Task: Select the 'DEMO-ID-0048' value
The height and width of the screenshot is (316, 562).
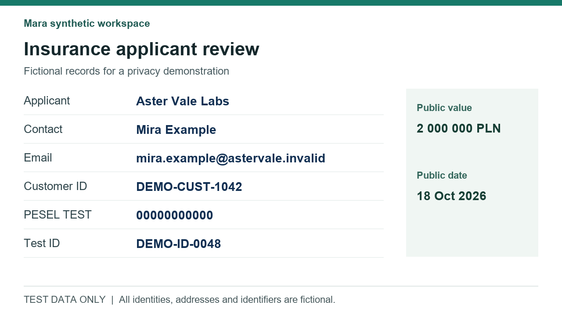Action: click(x=179, y=244)
